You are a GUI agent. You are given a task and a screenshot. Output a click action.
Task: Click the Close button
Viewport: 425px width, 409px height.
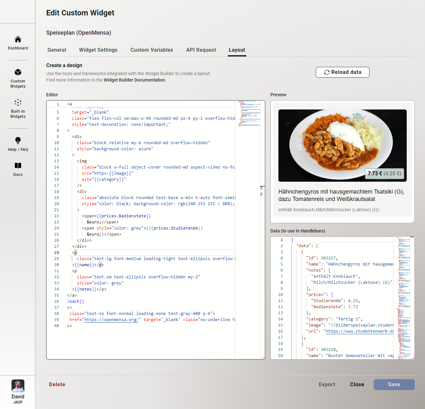tap(357, 384)
